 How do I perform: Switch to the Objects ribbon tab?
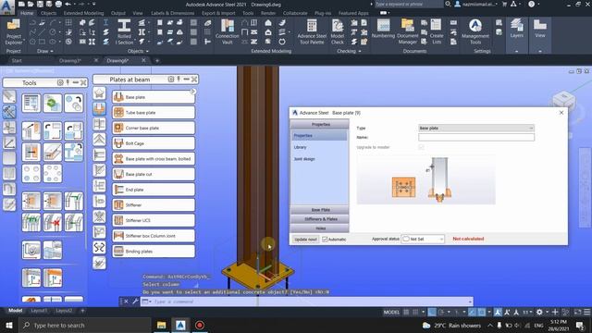[49, 13]
